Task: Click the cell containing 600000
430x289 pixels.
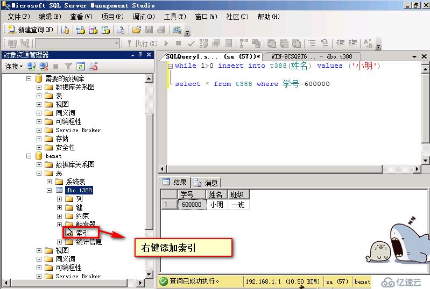Action: pyautogui.click(x=192, y=205)
